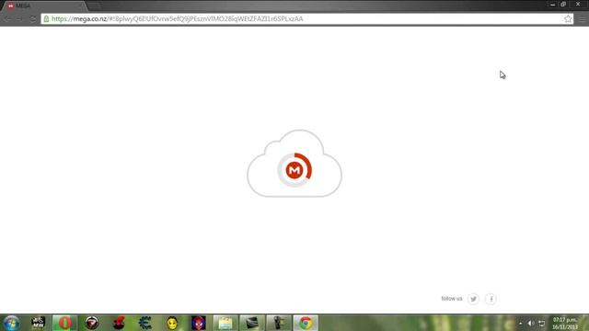Open the Chrome hamburger menu
The height and width of the screenshot is (331, 589).
coord(583,18)
